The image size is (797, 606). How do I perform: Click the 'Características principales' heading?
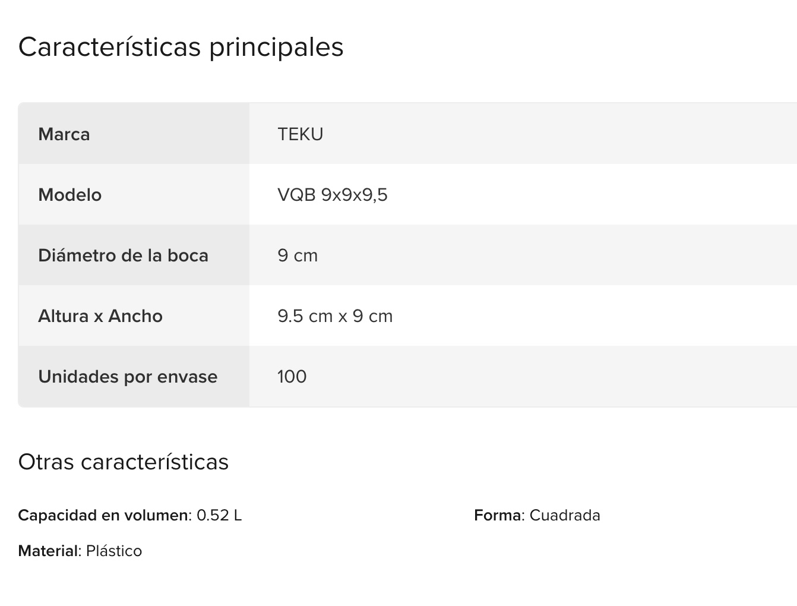tap(181, 47)
